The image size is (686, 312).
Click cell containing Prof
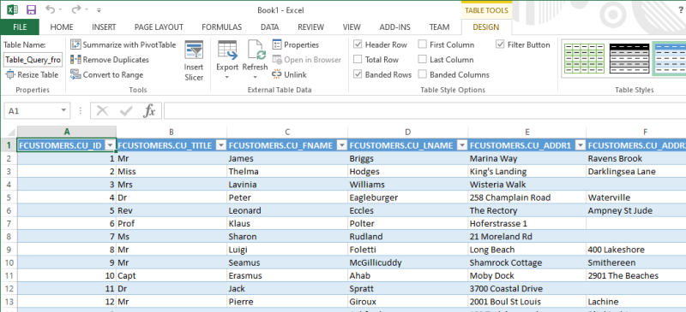click(171, 223)
